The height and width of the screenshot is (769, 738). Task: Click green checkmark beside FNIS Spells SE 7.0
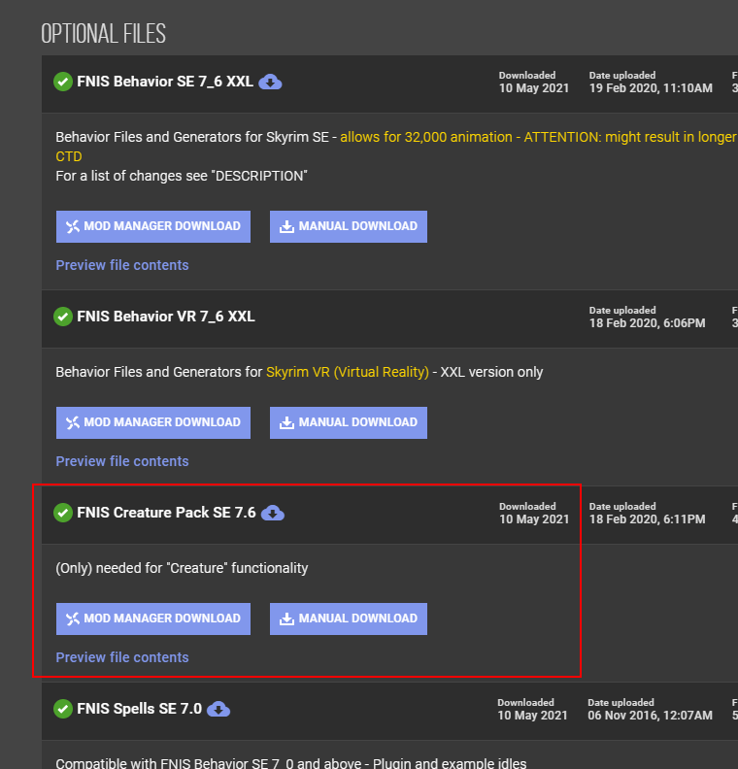(63, 709)
